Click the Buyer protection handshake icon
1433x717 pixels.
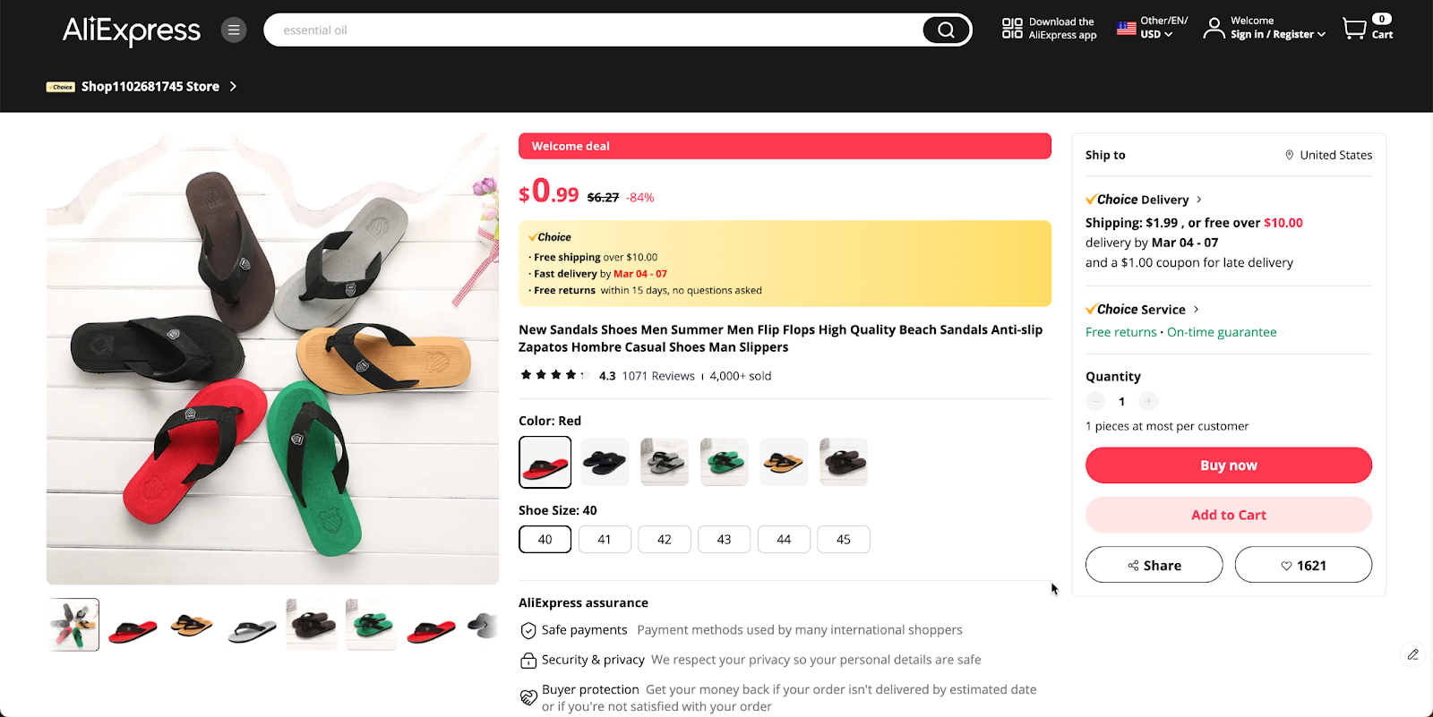click(x=528, y=696)
